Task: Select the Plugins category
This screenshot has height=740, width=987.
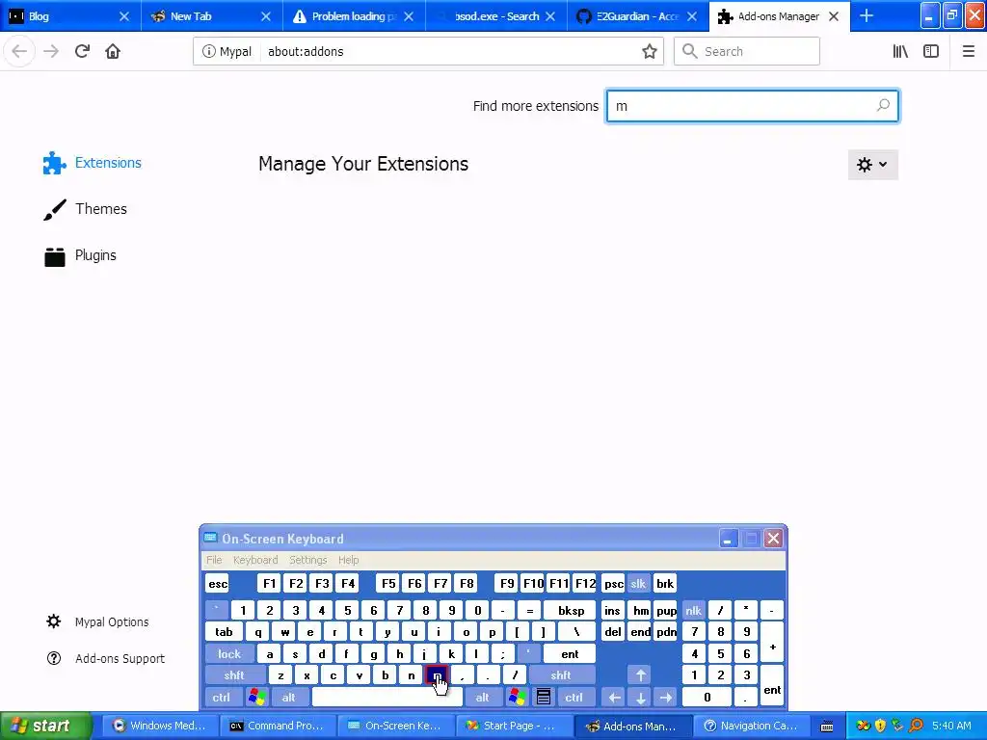Action: 80,255
